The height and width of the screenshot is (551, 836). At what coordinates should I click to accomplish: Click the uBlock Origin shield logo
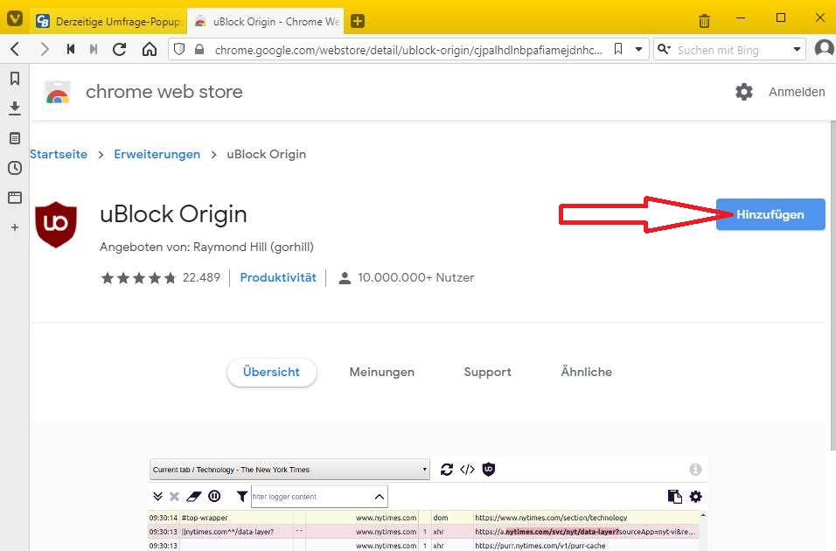[x=56, y=224]
